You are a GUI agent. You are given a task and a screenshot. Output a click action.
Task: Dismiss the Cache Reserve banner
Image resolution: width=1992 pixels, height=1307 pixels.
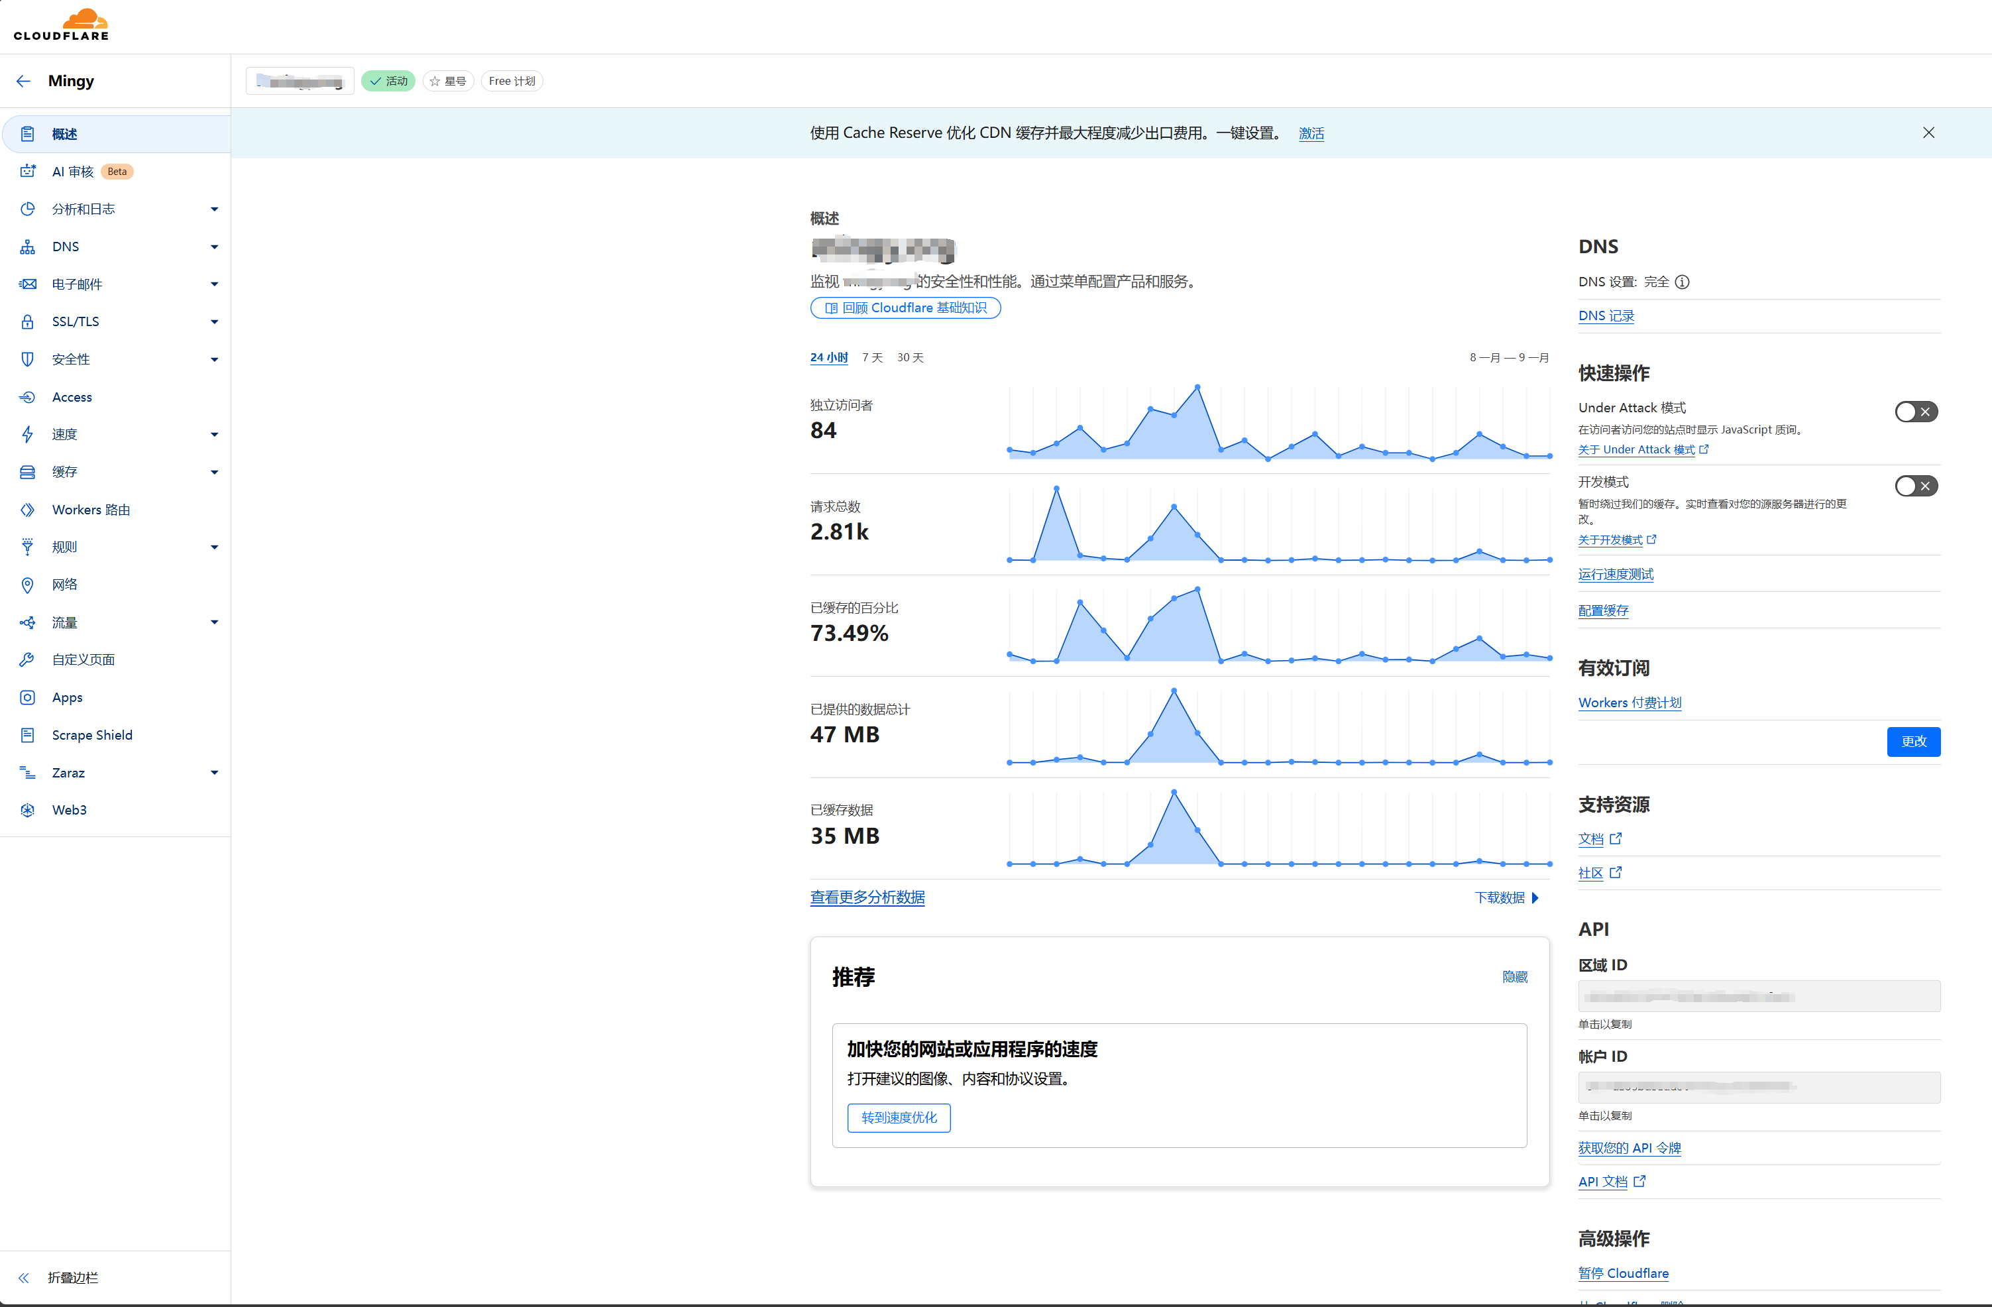[x=1928, y=133]
